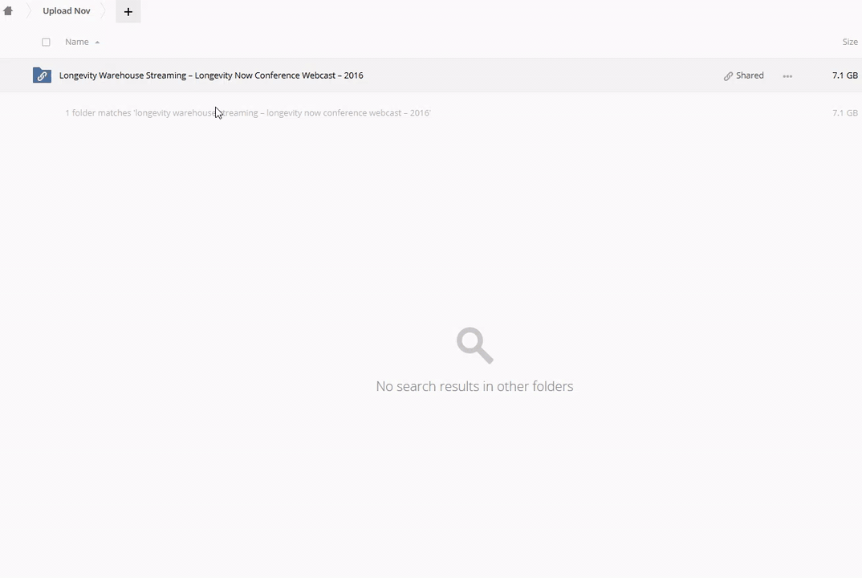Click the shared folder icon with chain link
Viewport: 862px width, 578px height.
coord(42,75)
